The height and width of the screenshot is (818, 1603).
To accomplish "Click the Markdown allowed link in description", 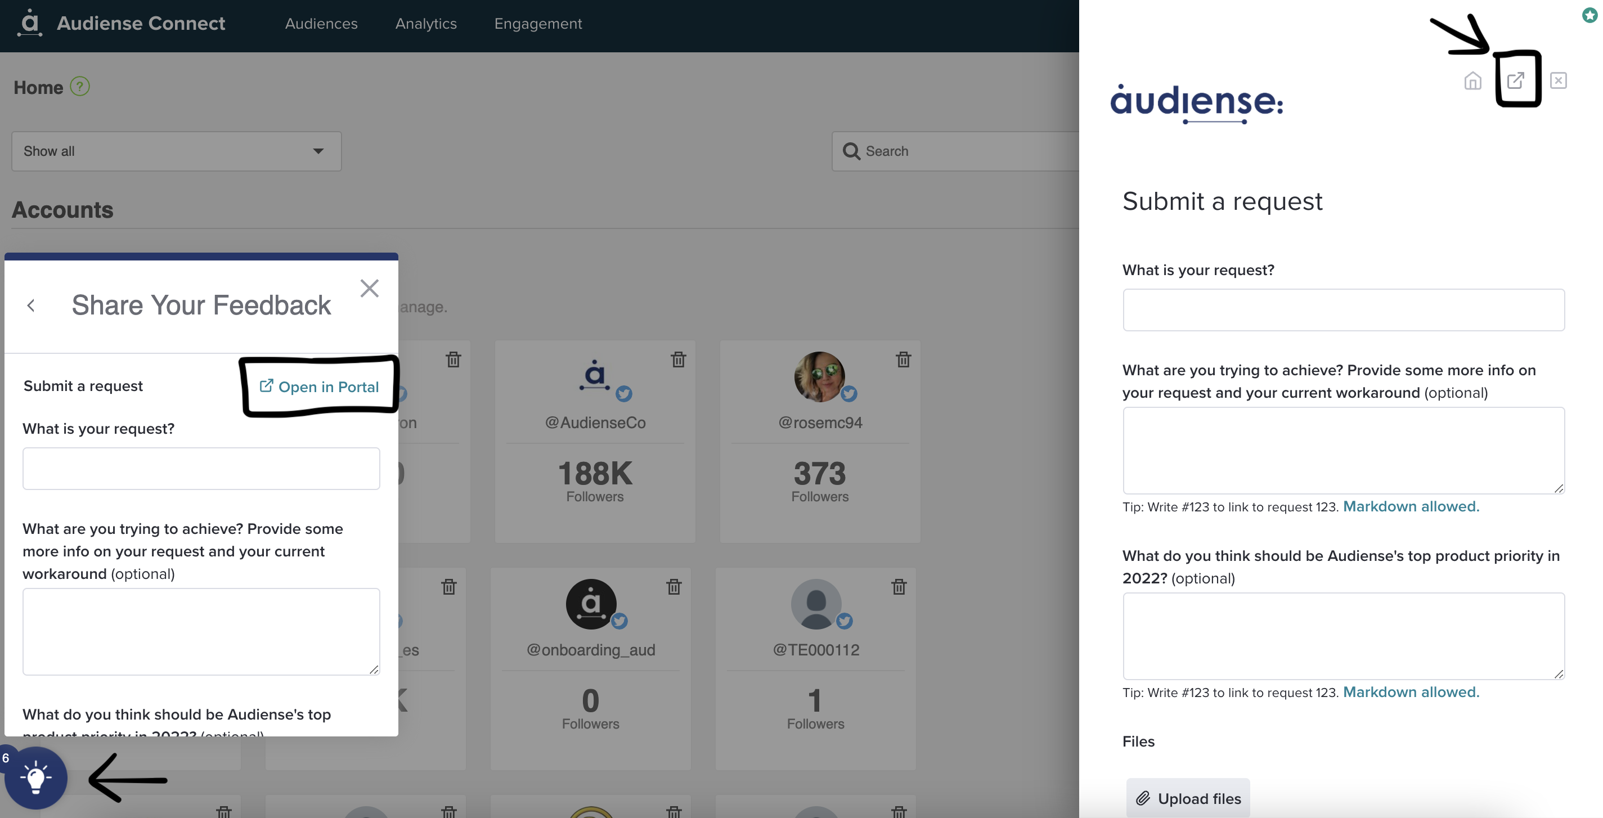I will click(x=1410, y=506).
